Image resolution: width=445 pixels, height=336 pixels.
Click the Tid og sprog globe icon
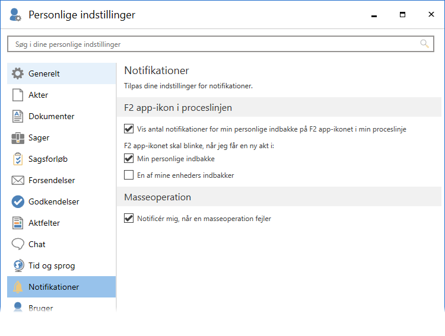coord(18,266)
